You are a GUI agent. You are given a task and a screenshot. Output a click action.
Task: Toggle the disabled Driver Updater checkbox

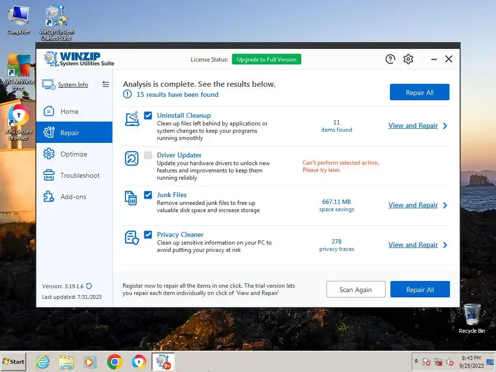tap(148, 155)
